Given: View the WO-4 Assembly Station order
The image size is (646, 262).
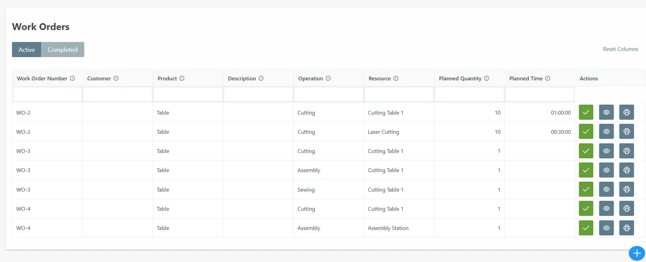Looking at the screenshot, I should 606,228.
